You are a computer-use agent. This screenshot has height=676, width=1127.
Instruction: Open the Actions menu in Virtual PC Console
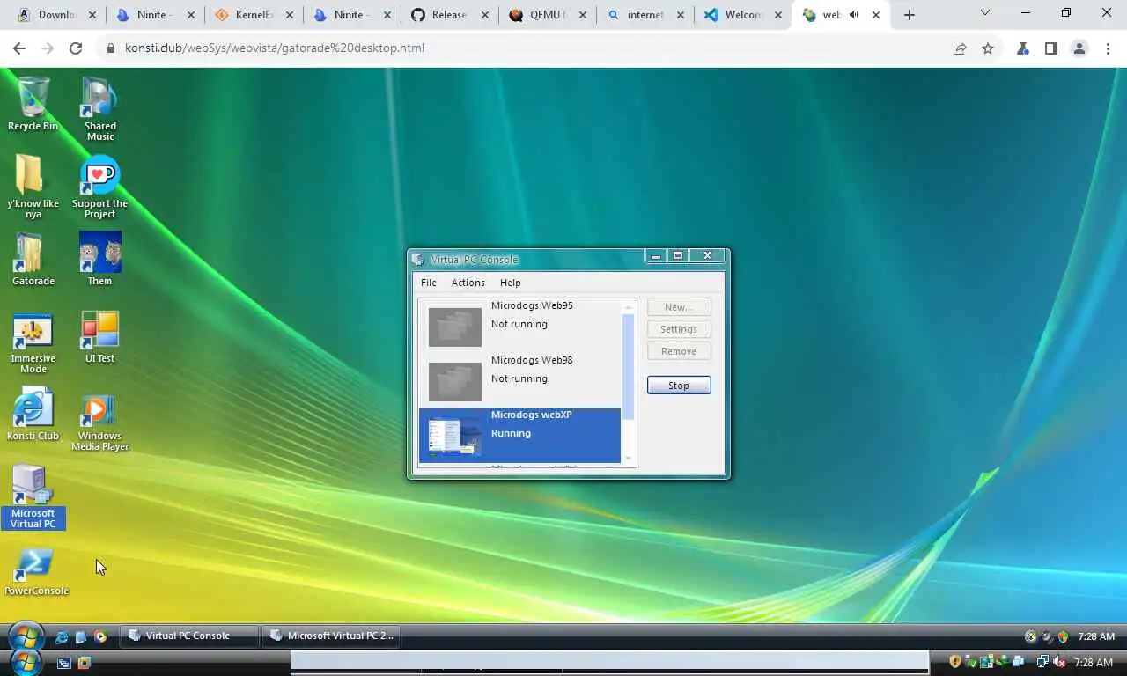pos(468,283)
